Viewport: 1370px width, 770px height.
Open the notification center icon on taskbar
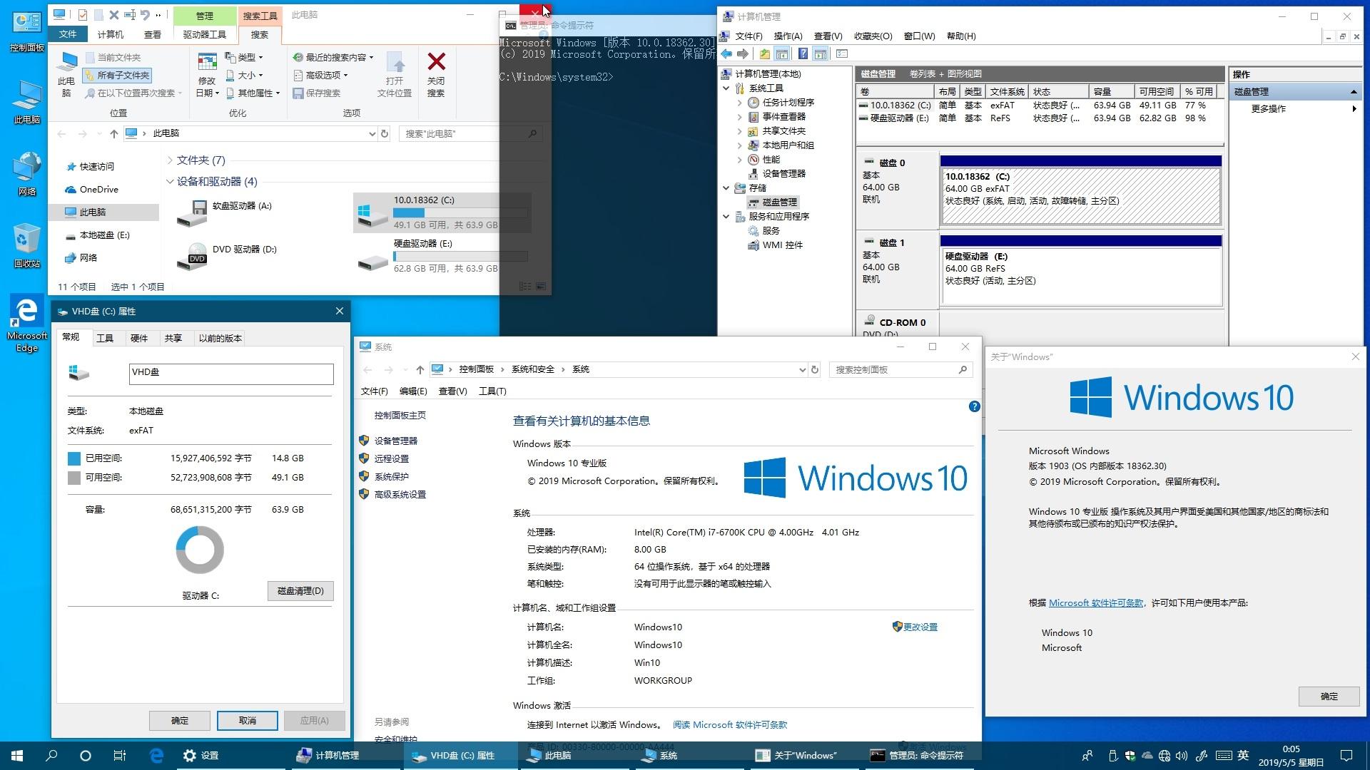click(x=1346, y=755)
